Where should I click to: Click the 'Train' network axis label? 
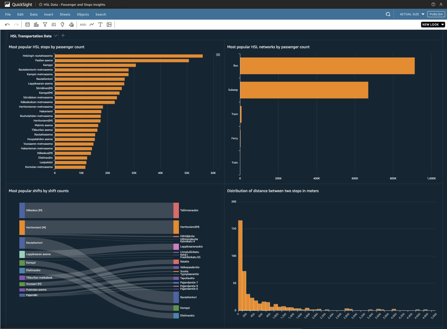[235, 163]
